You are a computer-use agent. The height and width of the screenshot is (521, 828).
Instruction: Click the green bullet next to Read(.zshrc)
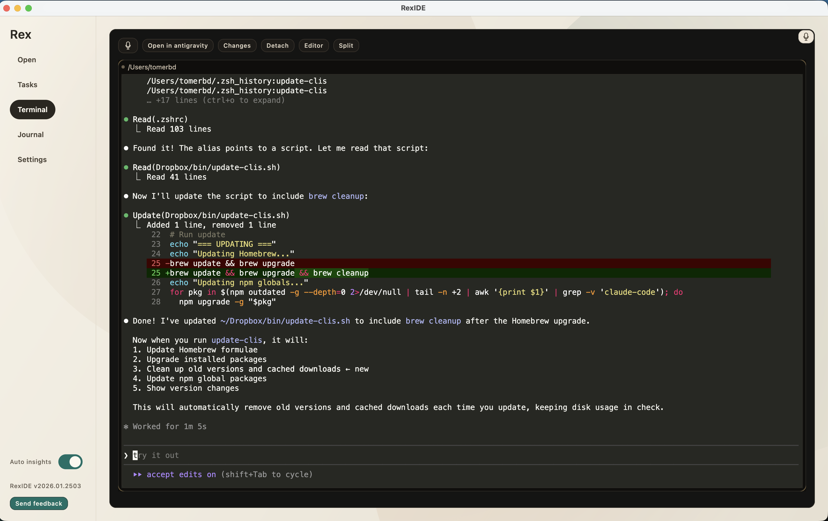point(126,119)
